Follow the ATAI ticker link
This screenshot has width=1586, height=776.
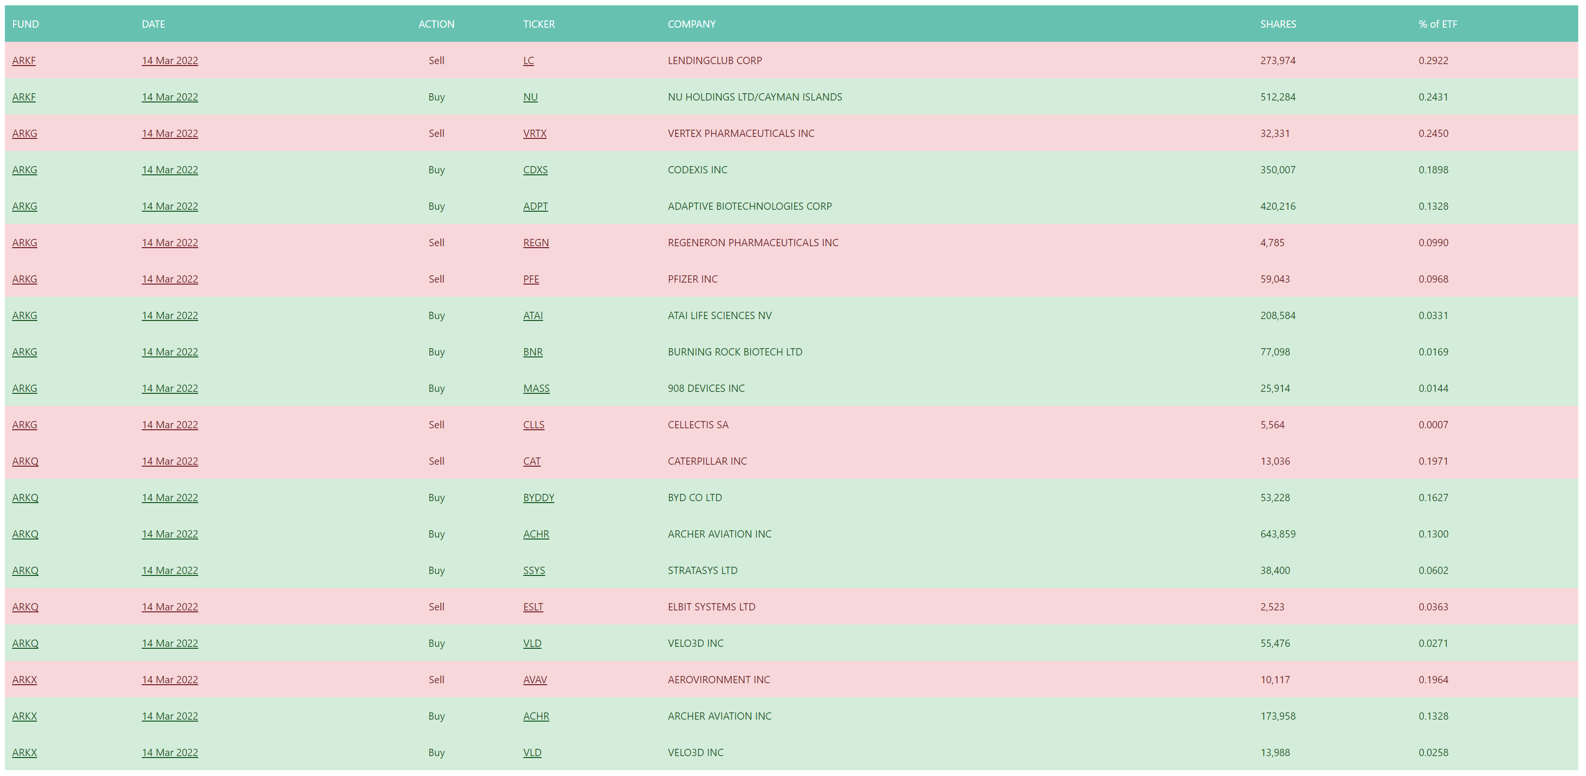click(x=532, y=315)
